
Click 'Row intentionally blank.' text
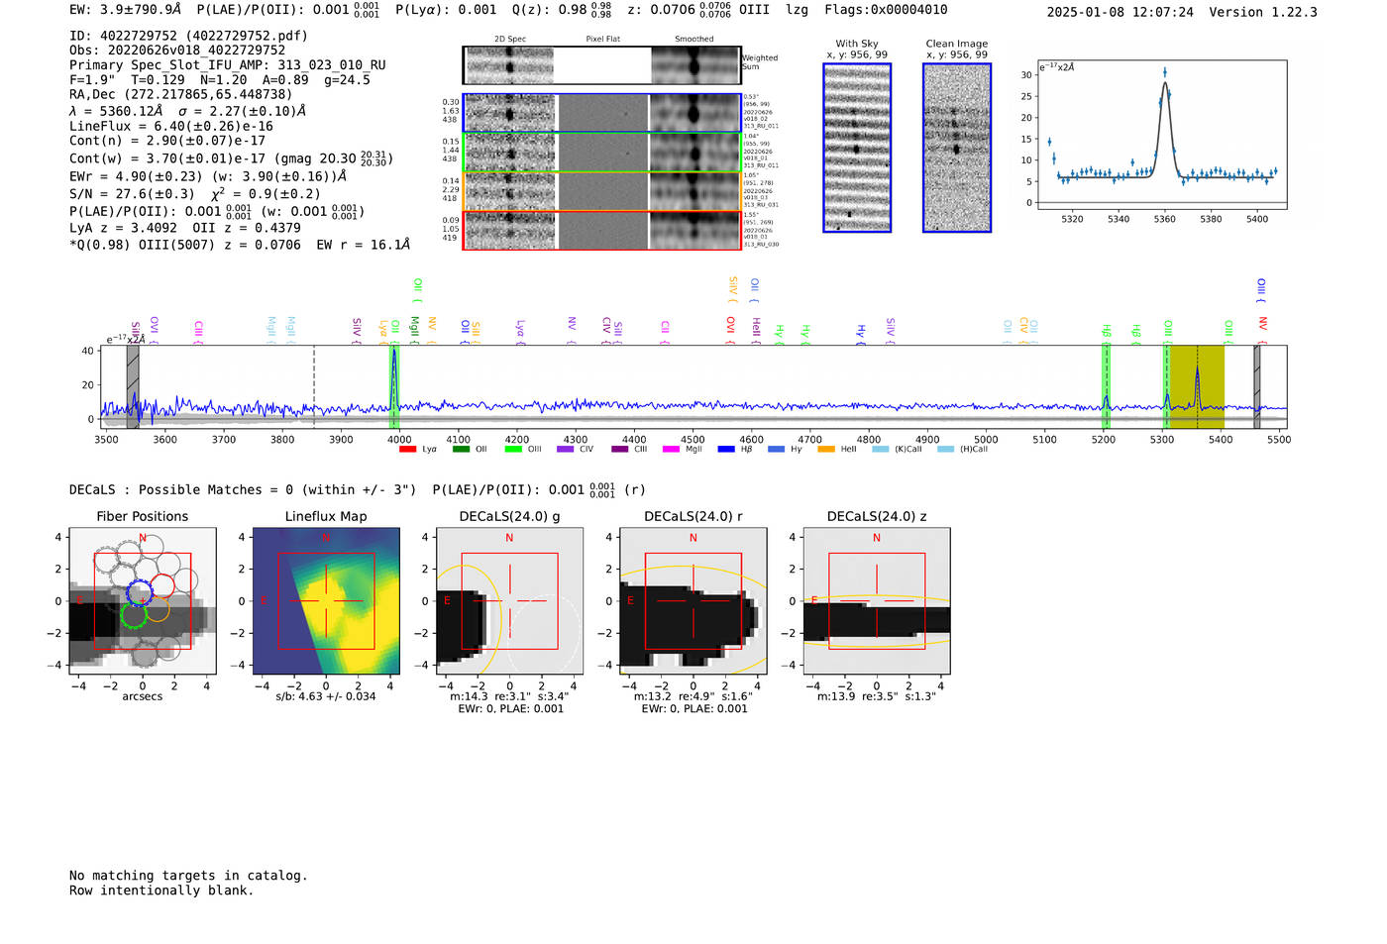point(161,891)
